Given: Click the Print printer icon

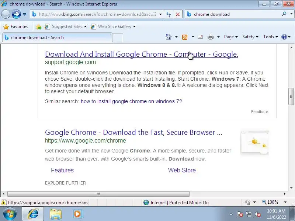Looking at the screenshot, I should (210, 37).
